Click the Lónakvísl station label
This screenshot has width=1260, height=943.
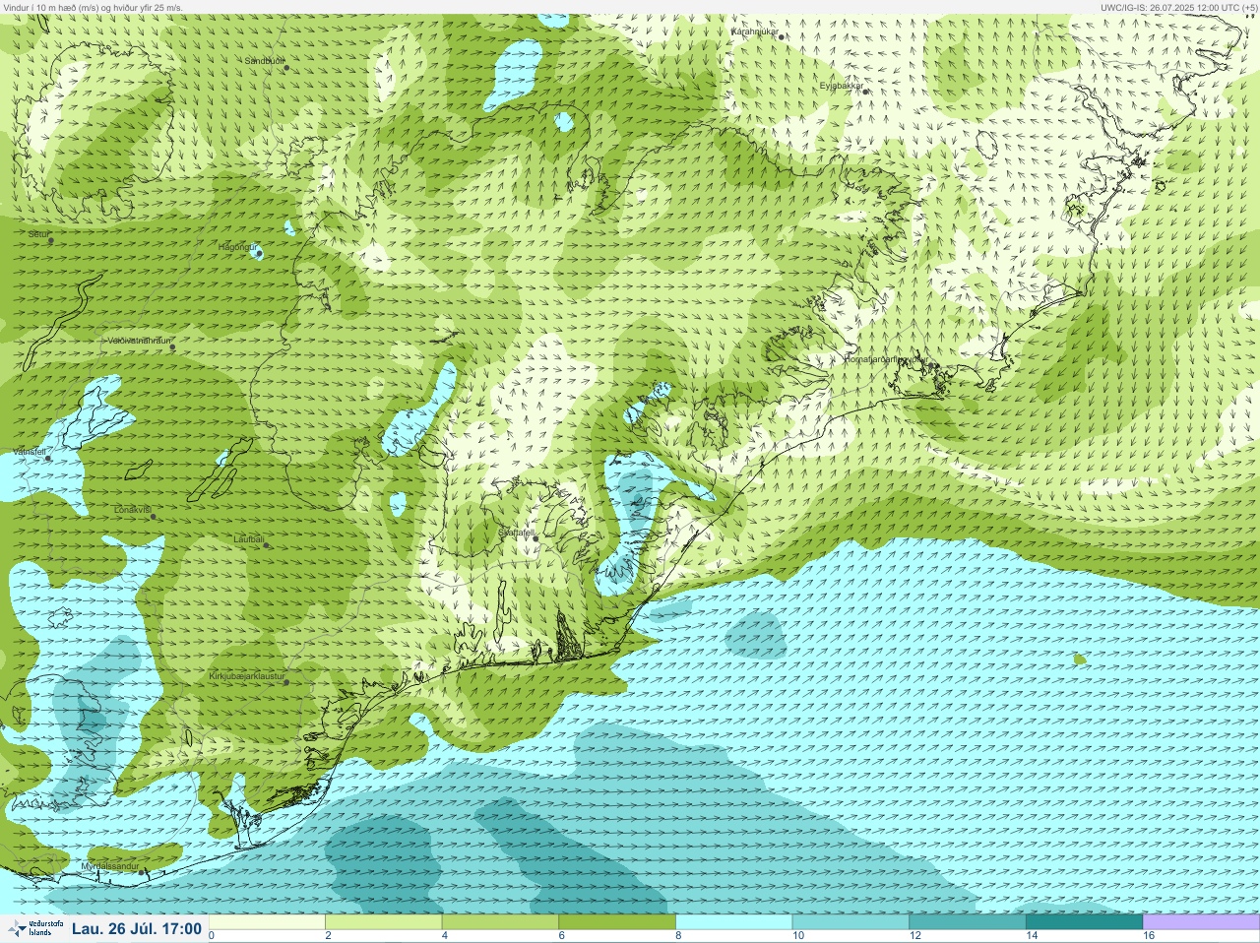[133, 510]
